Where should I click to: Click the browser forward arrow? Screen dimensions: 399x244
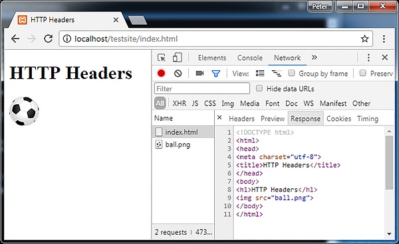(x=32, y=39)
